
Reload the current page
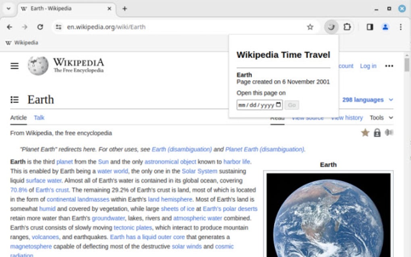[x=40, y=27]
